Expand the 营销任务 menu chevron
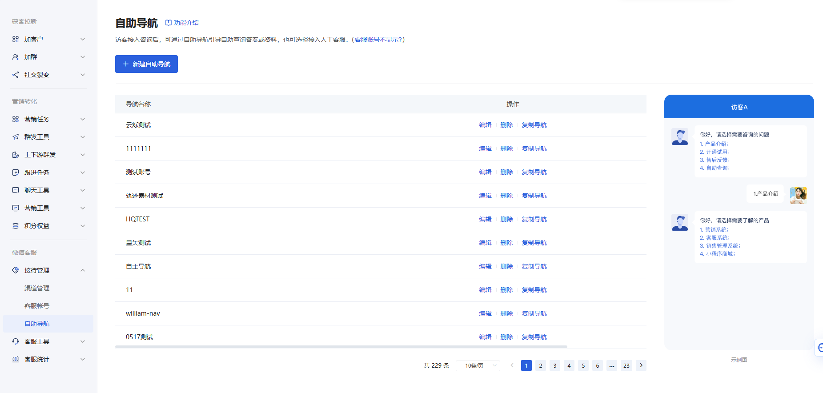This screenshot has width=823, height=393. [83, 119]
